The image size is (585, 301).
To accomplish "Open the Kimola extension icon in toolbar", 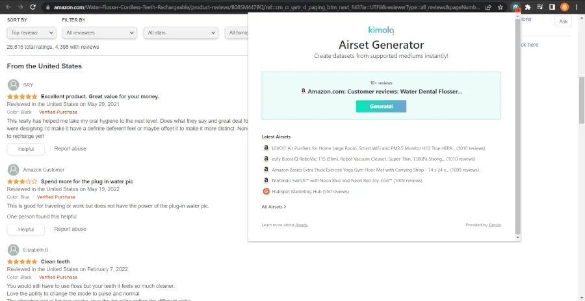I will [515, 7].
